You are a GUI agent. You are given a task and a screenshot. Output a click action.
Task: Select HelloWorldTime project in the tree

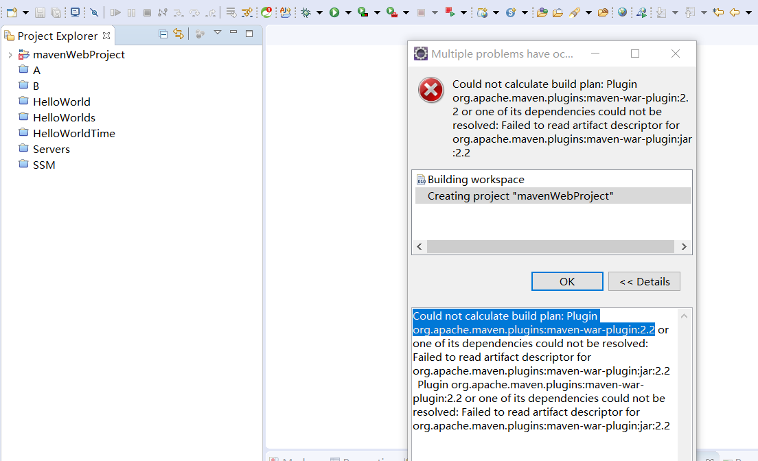[x=73, y=133]
